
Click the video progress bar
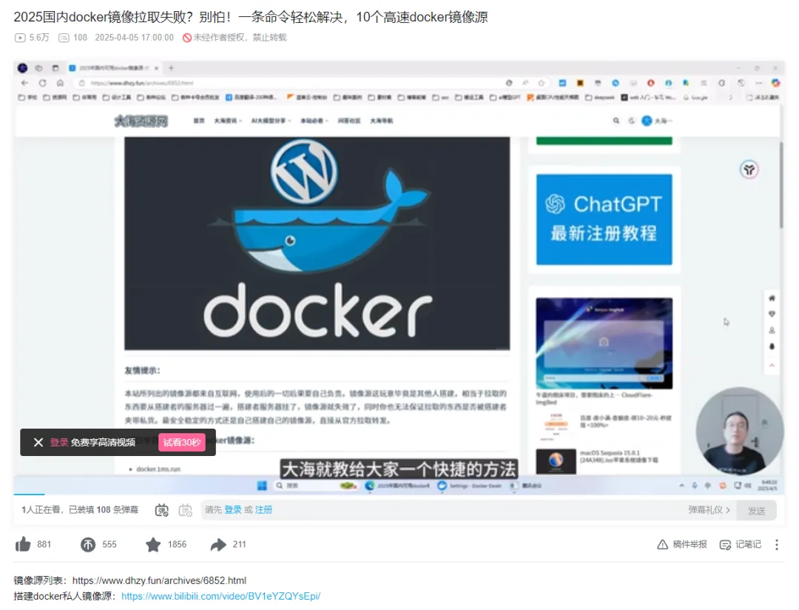click(399, 495)
